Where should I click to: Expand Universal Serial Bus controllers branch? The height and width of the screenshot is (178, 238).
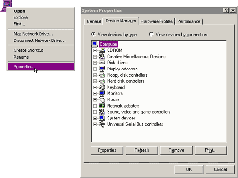point(95,124)
